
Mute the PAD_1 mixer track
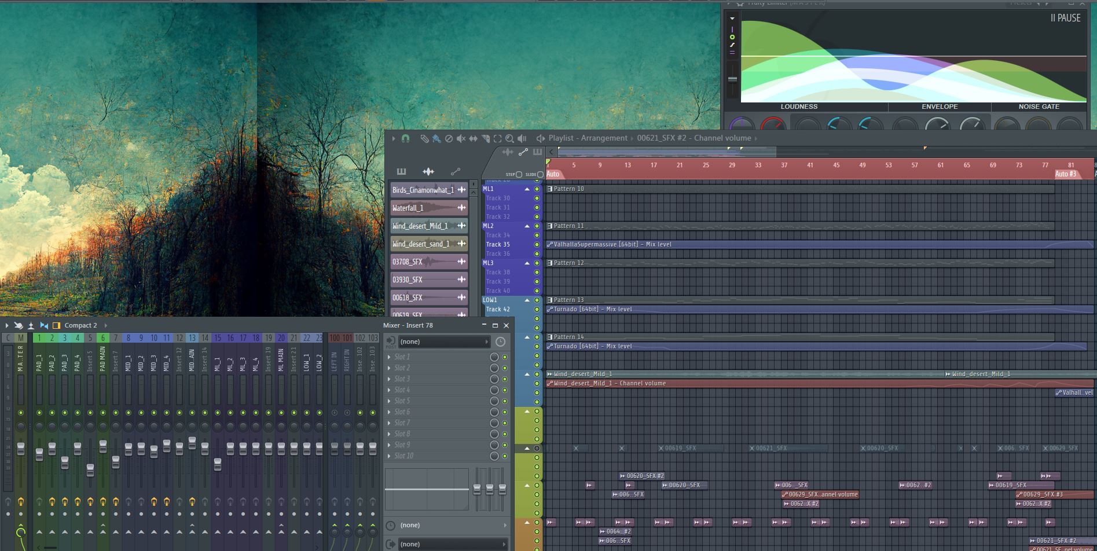(x=39, y=413)
